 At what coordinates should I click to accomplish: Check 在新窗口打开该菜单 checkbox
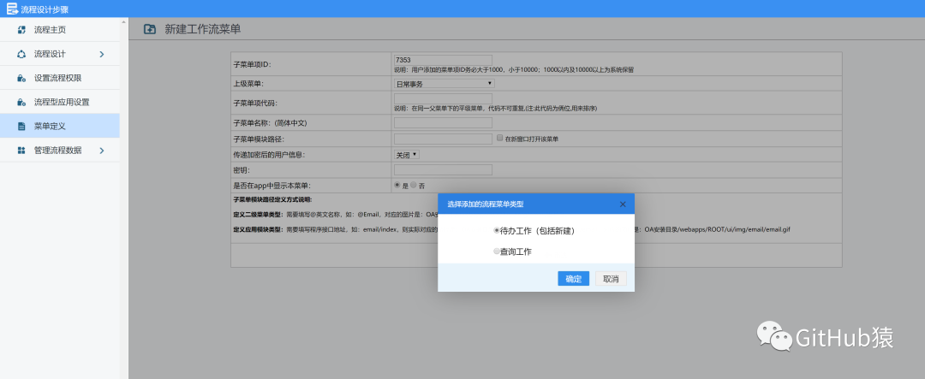coord(499,138)
